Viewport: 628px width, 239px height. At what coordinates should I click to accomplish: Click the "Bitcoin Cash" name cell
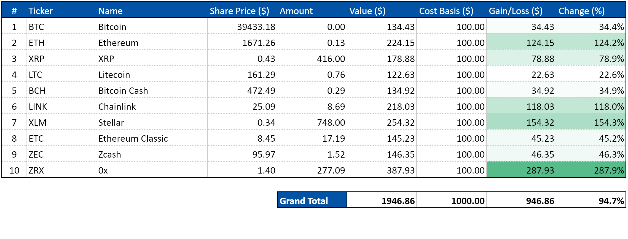pyautogui.click(x=123, y=91)
